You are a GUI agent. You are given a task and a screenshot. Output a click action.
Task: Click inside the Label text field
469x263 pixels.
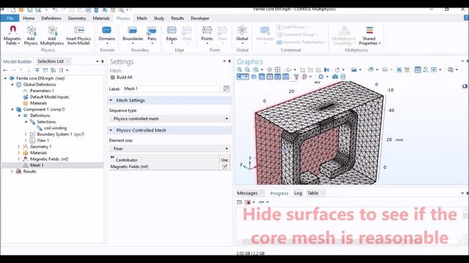(x=171, y=88)
